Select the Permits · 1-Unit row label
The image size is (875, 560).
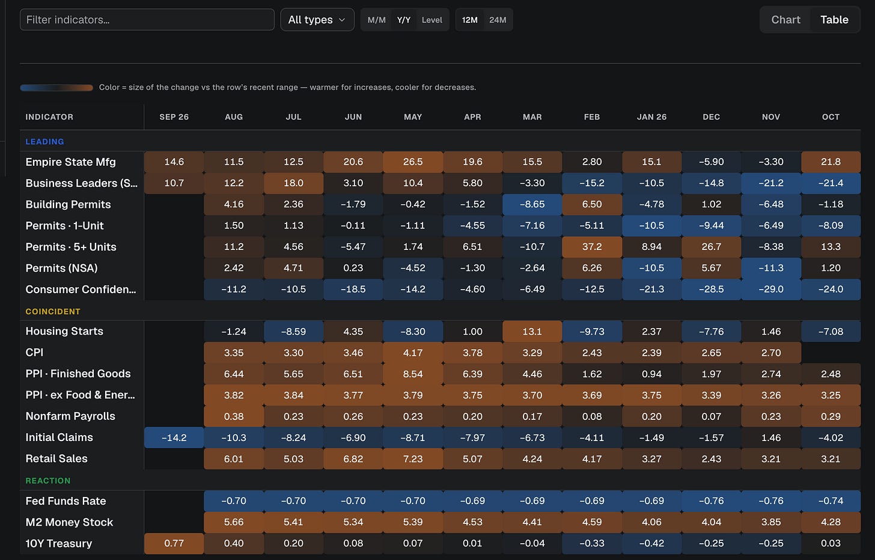[64, 226]
